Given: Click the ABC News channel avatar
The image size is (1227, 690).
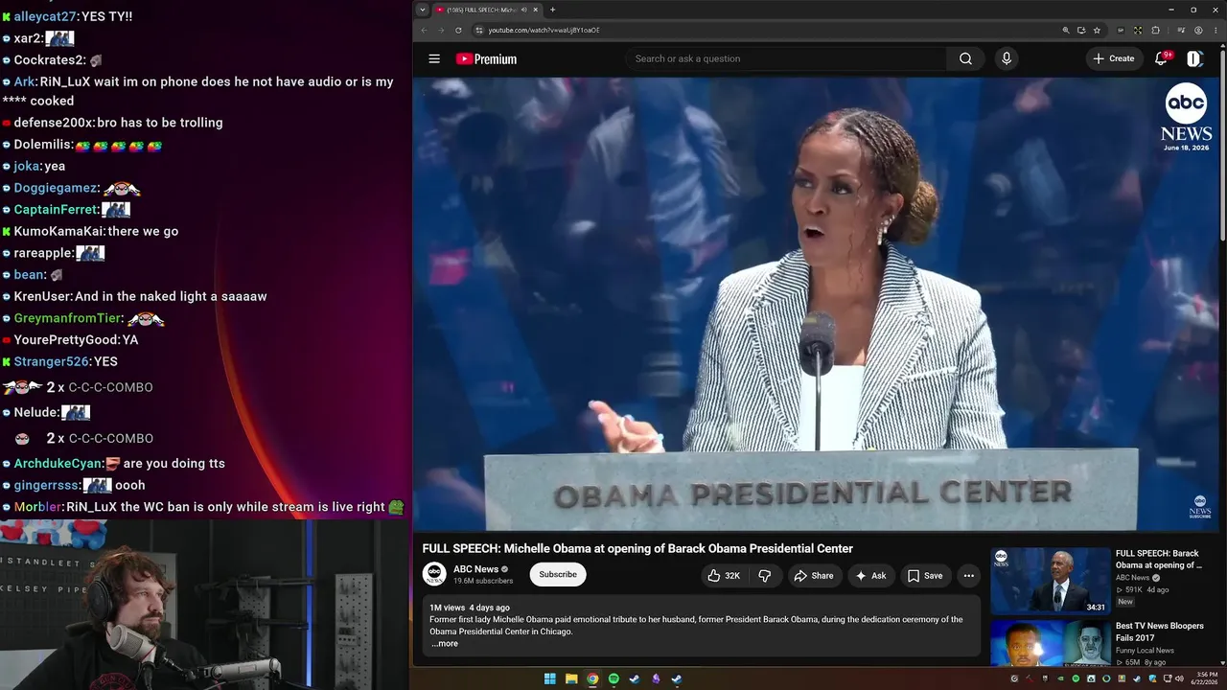Looking at the screenshot, I should (x=434, y=574).
